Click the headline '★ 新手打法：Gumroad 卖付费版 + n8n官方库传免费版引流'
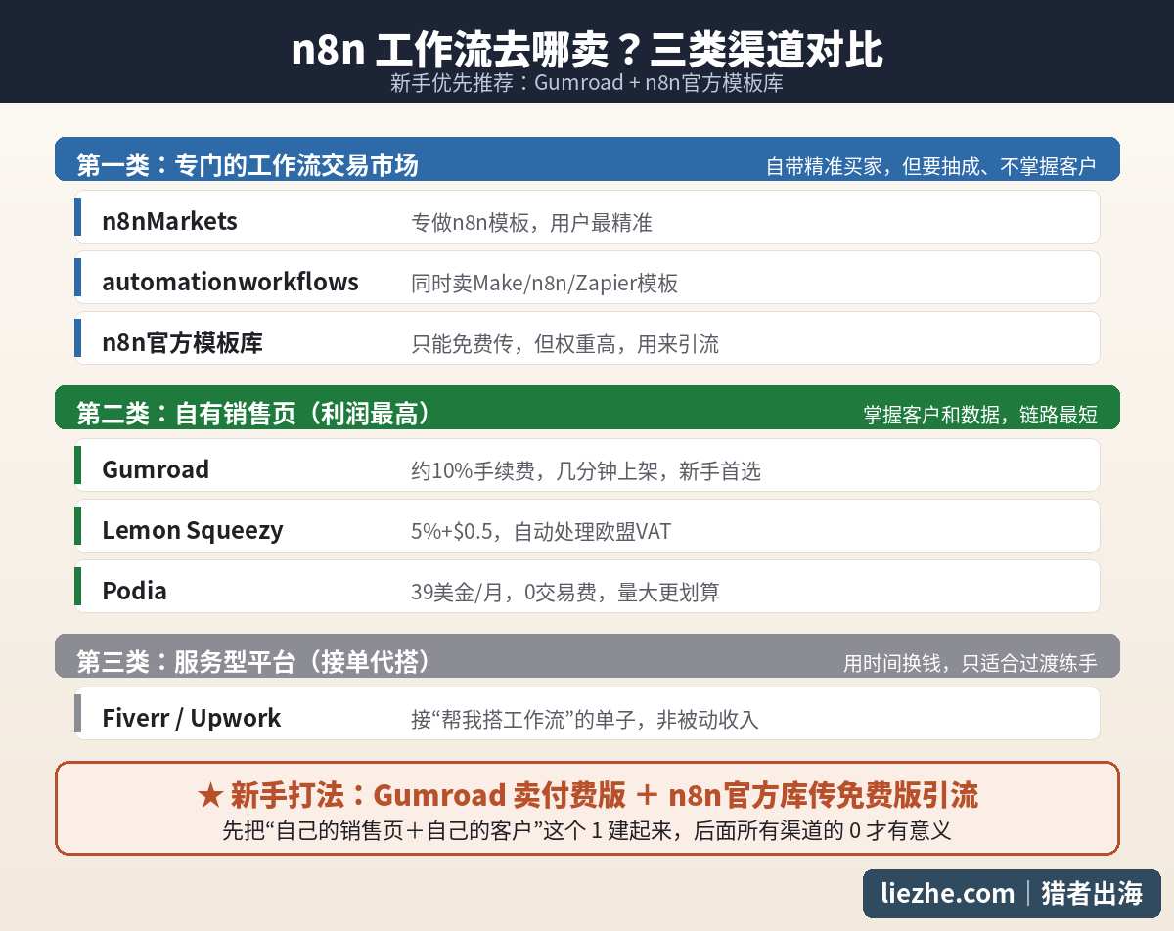 click(587, 795)
